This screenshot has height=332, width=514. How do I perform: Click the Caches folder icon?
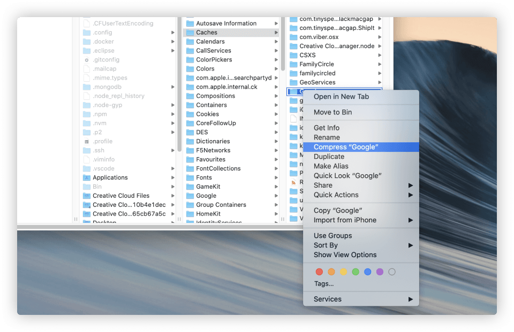pyautogui.click(x=190, y=33)
